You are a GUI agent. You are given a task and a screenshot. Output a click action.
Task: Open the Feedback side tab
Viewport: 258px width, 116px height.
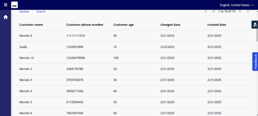255,61
